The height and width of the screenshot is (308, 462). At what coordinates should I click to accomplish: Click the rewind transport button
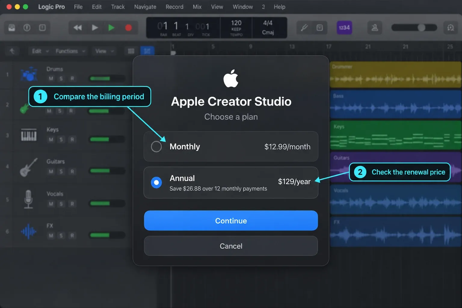(x=78, y=28)
